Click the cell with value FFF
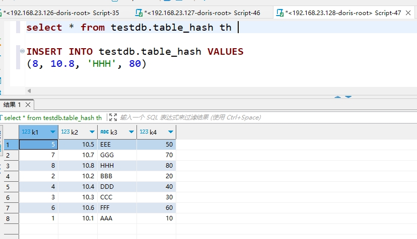 [117, 208]
